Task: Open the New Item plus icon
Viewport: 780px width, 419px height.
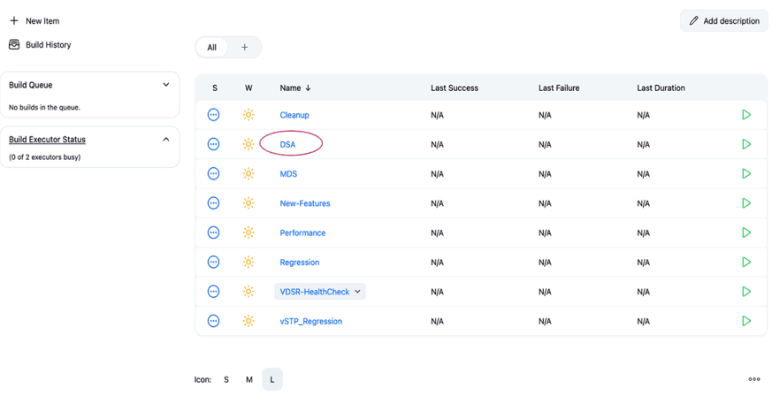Action: [14, 20]
